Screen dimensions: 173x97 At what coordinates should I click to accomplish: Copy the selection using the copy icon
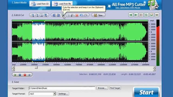click(68, 15)
